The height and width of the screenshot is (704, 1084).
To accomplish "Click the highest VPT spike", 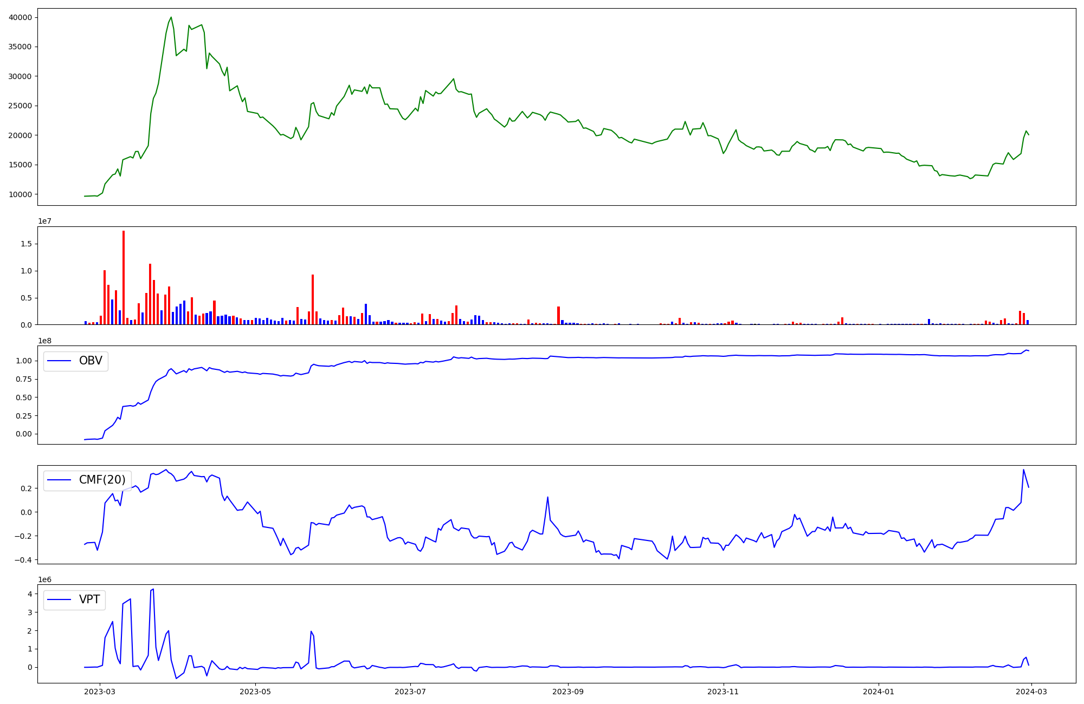I will point(153,589).
